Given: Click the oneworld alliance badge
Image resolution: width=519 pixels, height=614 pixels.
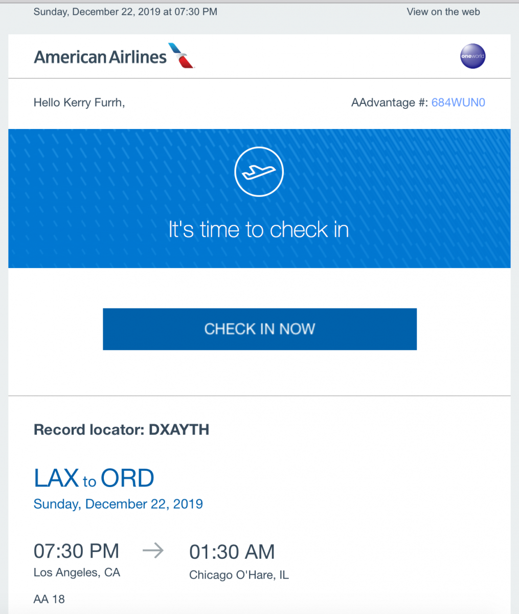Looking at the screenshot, I should coord(472,56).
